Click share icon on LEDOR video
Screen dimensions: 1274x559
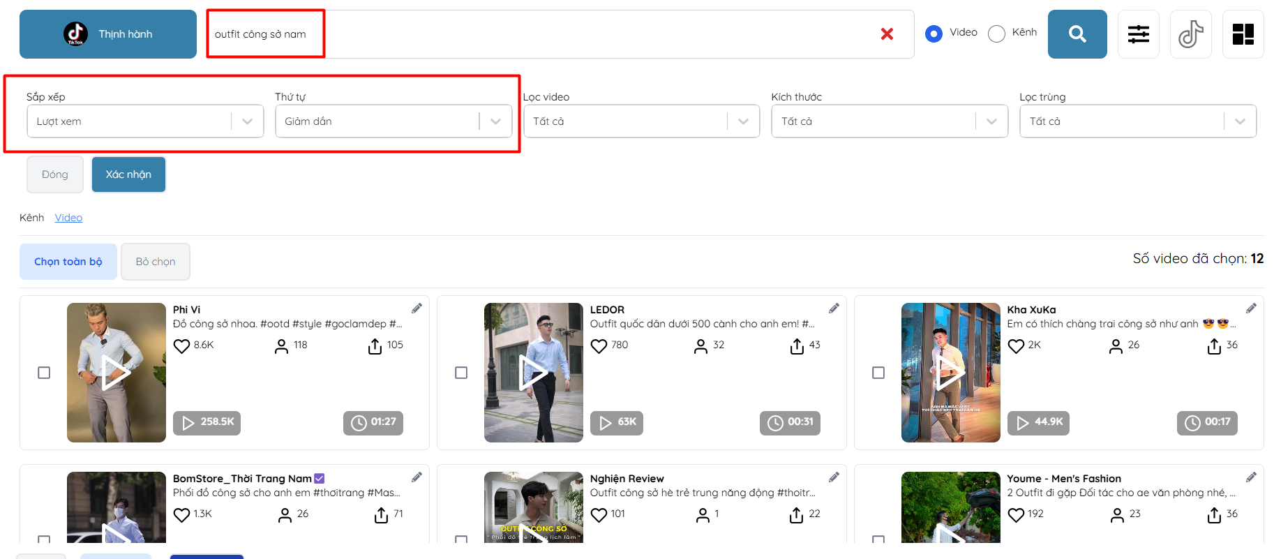click(x=797, y=346)
